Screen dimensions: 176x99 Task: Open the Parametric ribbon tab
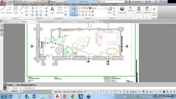coord(34,5)
